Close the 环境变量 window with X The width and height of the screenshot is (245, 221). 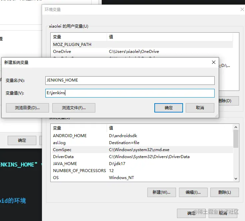242,10
